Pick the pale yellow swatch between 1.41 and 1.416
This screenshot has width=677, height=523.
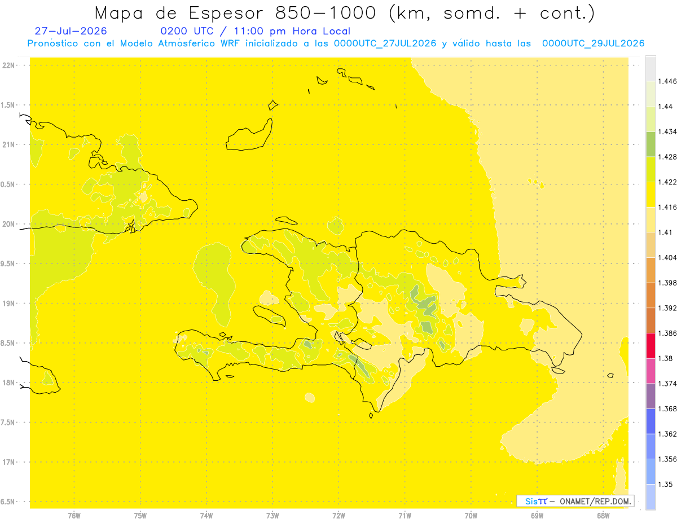point(650,219)
